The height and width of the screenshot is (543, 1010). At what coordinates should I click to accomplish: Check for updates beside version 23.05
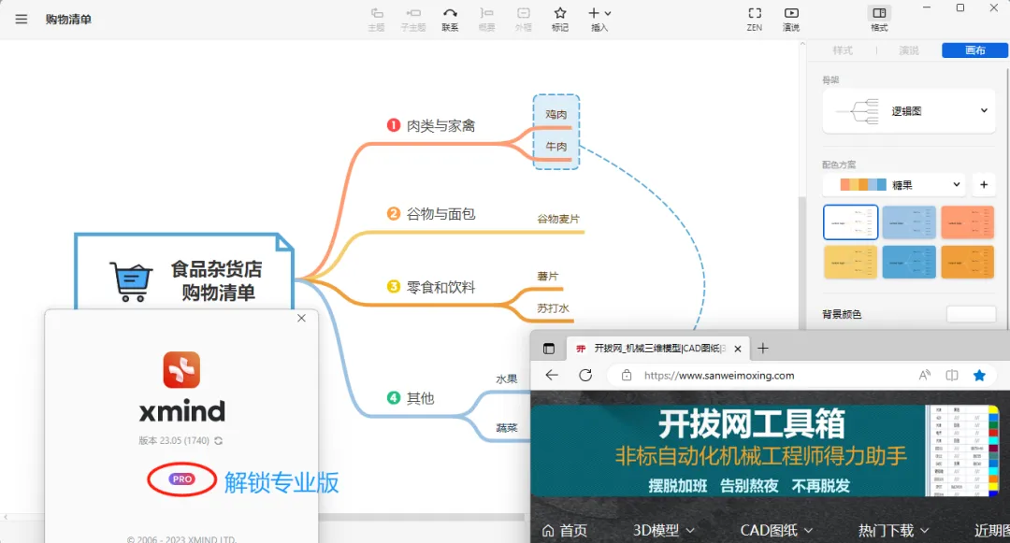[x=219, y=441]
